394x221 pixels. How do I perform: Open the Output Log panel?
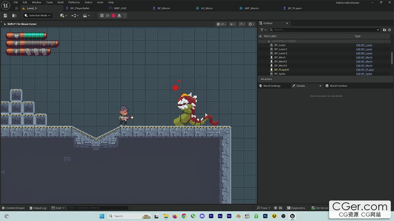coord(38,208)
